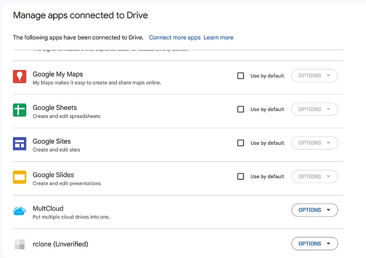The height and width of the screenshot is (258, 366).
Task: Check Use by default for Google Sheets
Action: (x=241, y=109)
